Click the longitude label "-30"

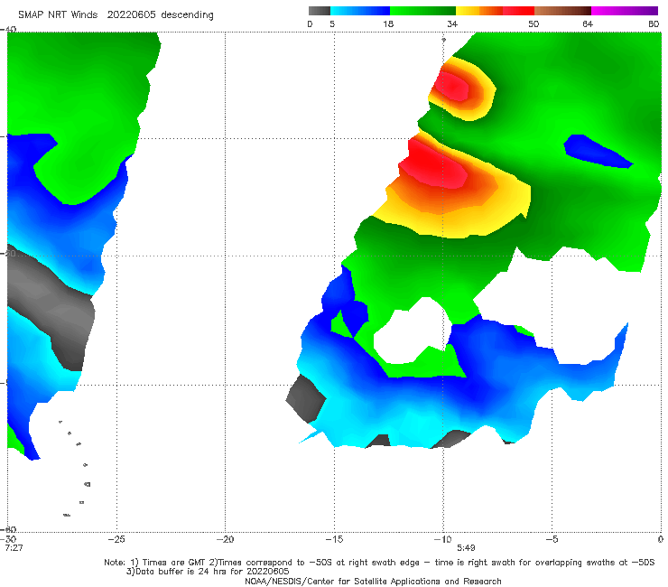coord(10,539)
